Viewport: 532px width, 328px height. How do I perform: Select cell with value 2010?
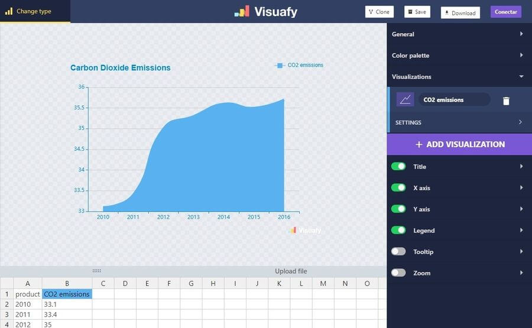(27, 304)
